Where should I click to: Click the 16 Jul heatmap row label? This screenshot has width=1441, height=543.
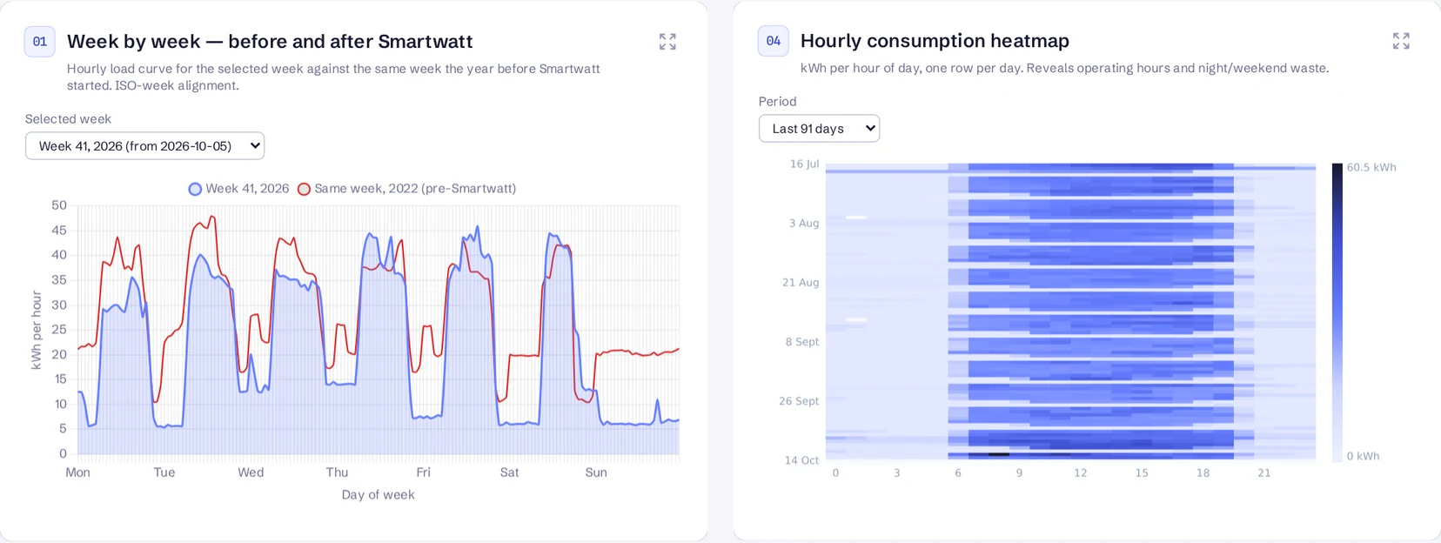click(804, 164)
